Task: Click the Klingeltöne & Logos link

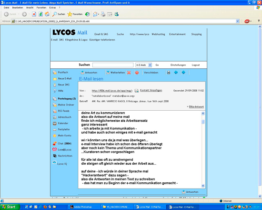Action: click(x=76, y=40)
